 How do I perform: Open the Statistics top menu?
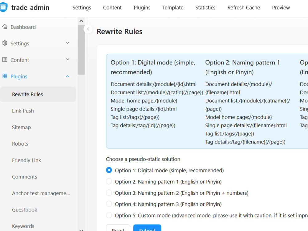click(205, 7)
